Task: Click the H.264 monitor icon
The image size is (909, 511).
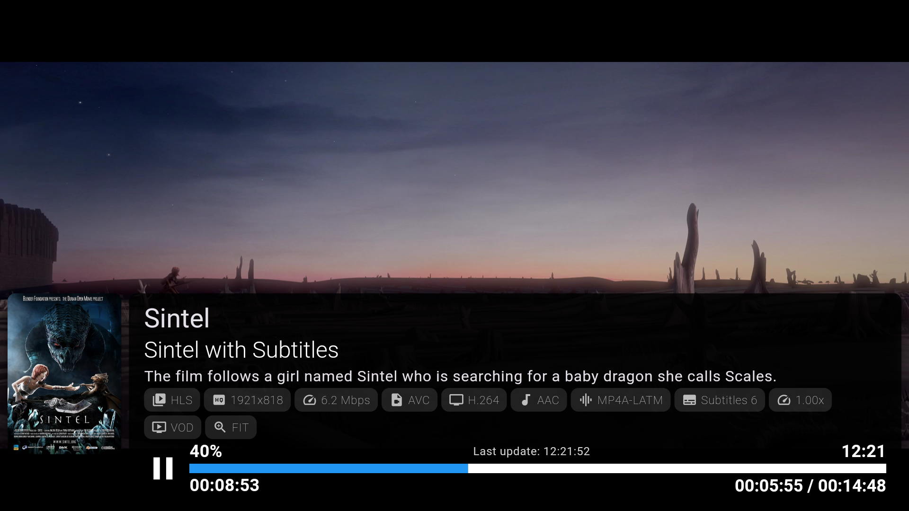Action: pos(456,400)
